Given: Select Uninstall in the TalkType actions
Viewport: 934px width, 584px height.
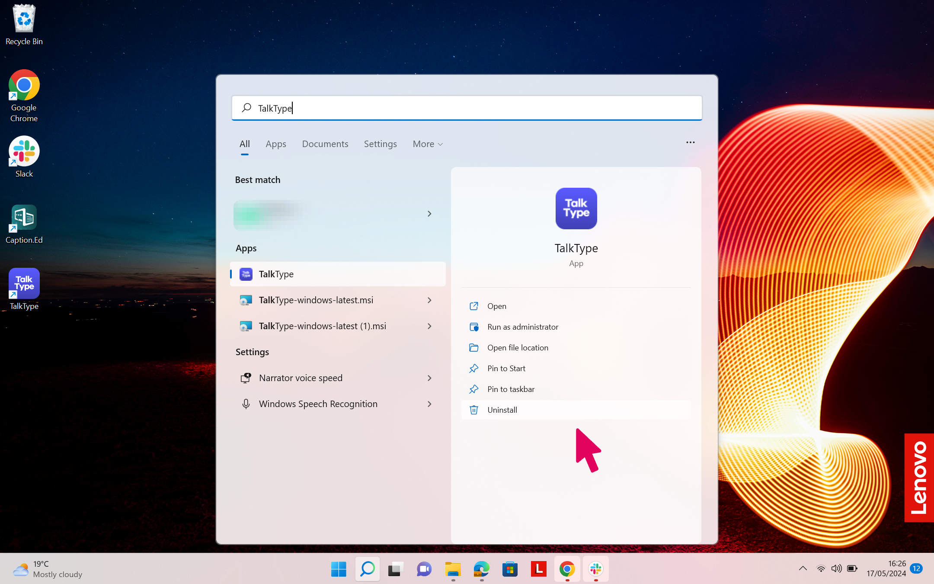Looking at the screenshot, I should coord(576,410).
